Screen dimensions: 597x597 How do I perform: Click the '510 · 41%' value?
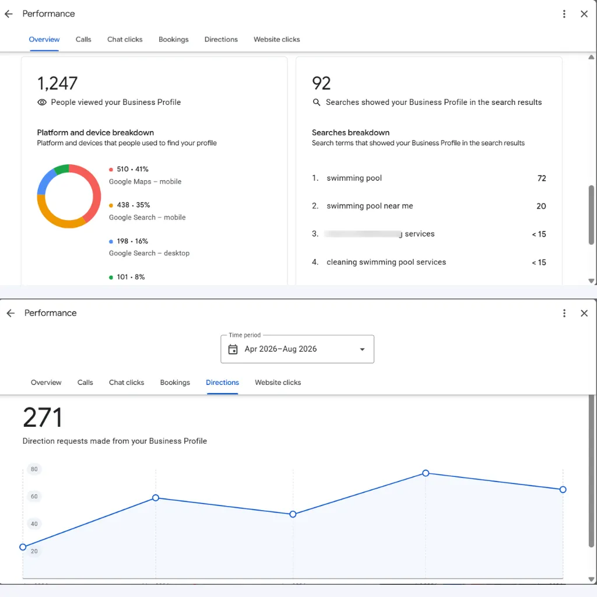(x=132, y=169)
